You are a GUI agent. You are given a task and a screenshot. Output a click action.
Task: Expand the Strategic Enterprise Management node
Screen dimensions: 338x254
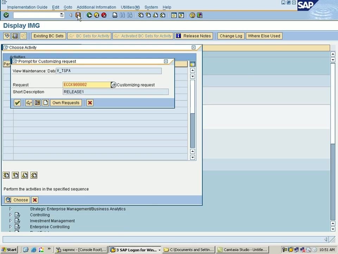click(10, 209)
